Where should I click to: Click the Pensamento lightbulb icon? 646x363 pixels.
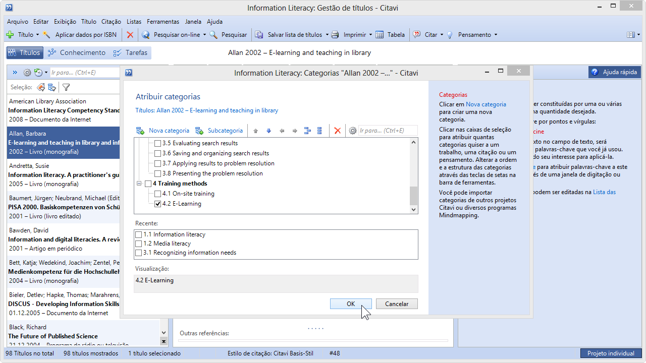tap(450, 35)
